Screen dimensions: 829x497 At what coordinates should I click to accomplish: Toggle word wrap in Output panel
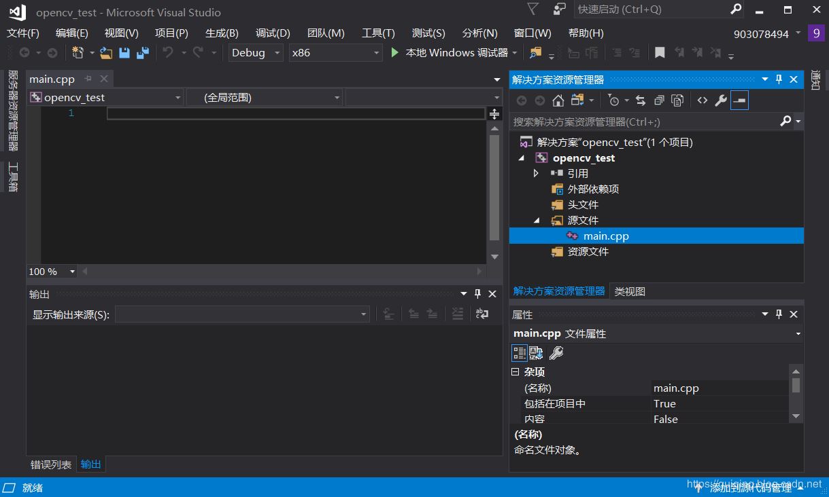pos(482,314)
